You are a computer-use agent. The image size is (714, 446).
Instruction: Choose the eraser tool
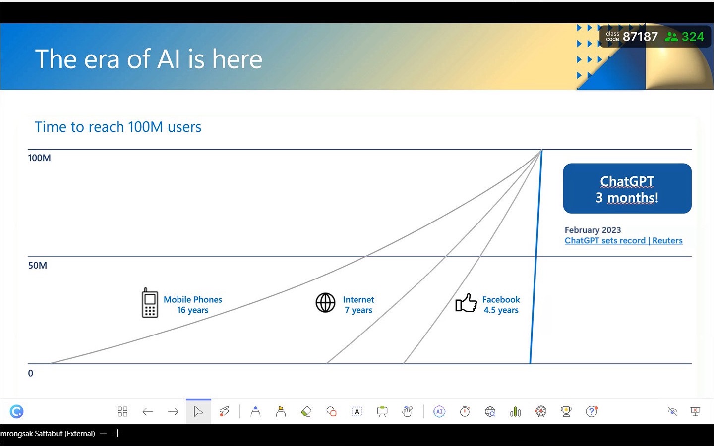[x=306, y=411]
